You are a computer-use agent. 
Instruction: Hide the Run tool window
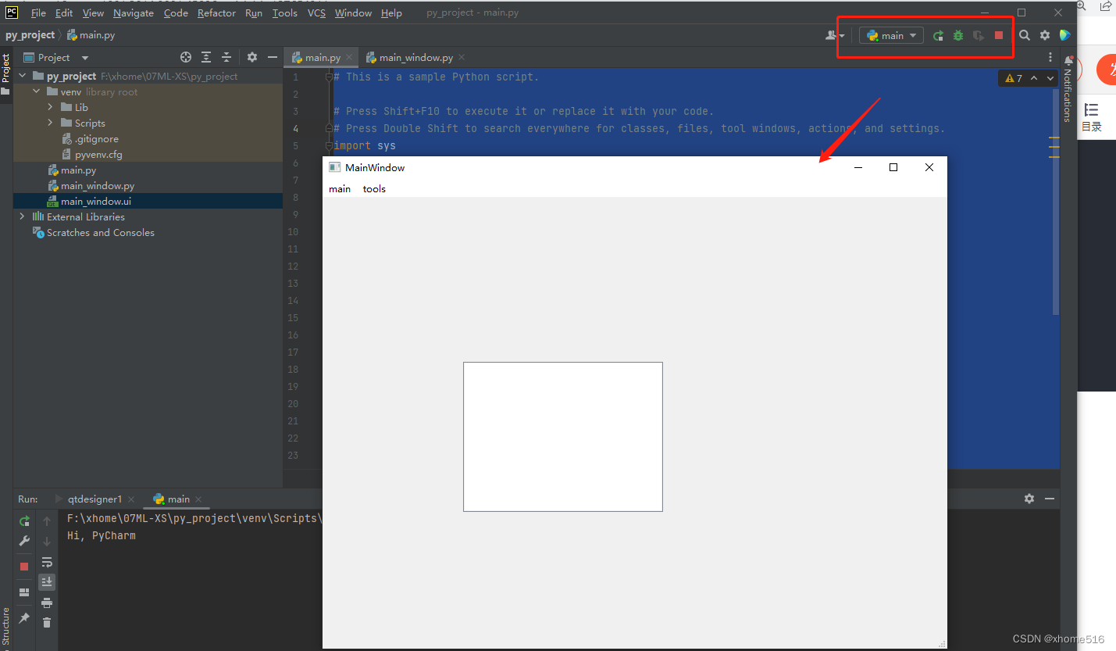coord(1050,499)
